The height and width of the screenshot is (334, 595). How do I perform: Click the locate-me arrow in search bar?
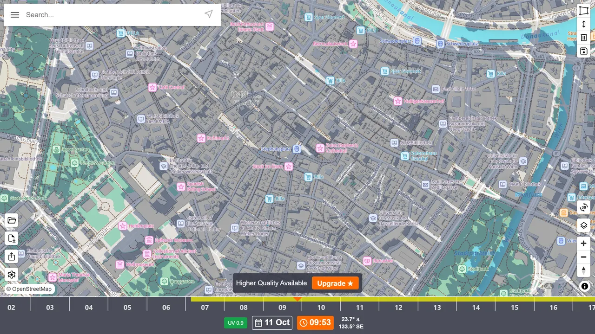point(209,14)
